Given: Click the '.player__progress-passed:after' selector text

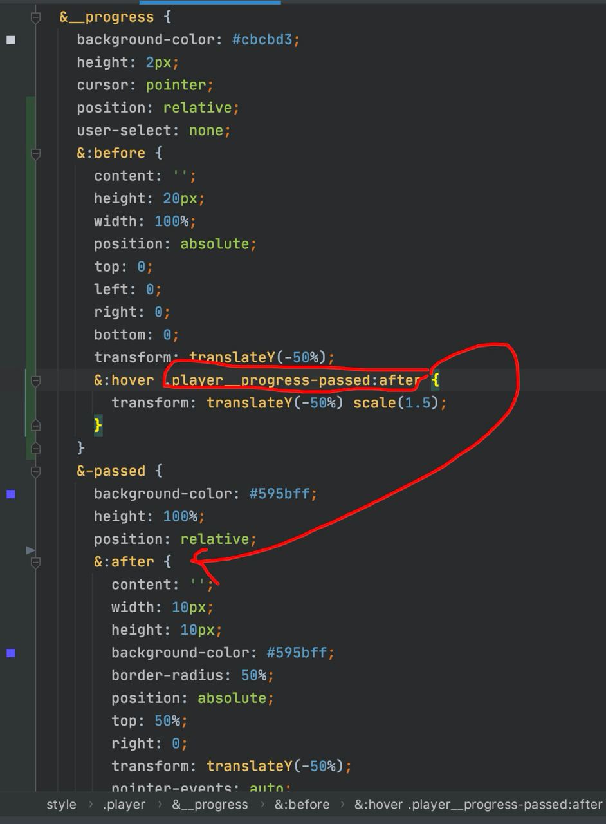Looking at the screenshot, I should (292, 380).
